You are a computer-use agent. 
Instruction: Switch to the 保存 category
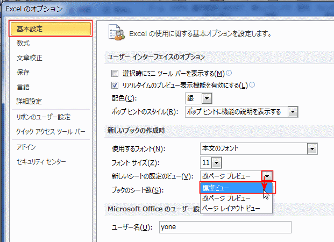tap(23, 72)
